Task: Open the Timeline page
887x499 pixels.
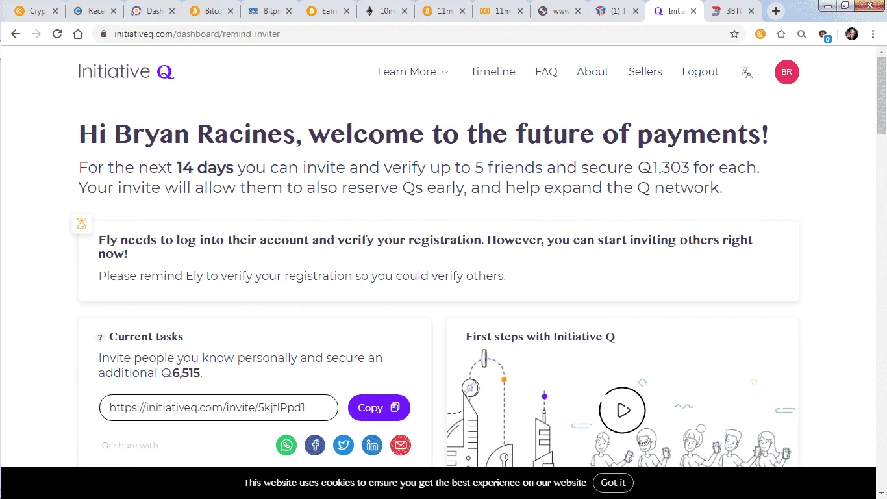Action: click(x=493, y=72)
